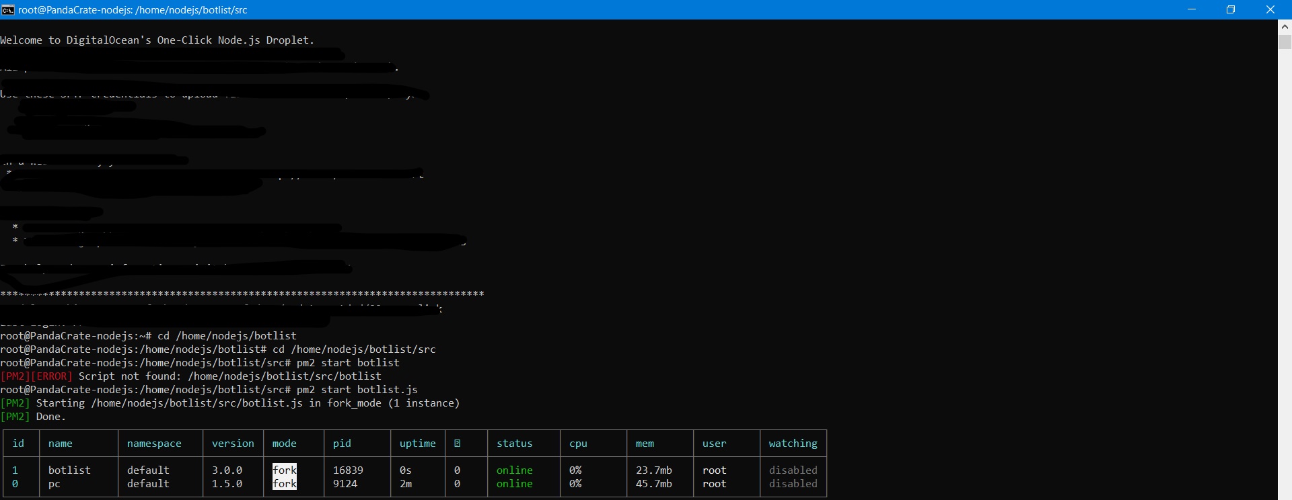Click the restart count icon header

point(457,444)
